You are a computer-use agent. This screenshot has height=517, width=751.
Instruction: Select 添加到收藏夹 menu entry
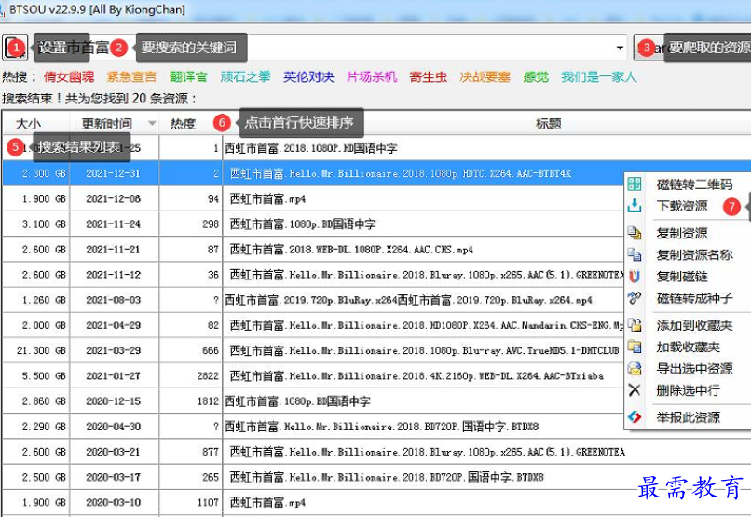694,325
